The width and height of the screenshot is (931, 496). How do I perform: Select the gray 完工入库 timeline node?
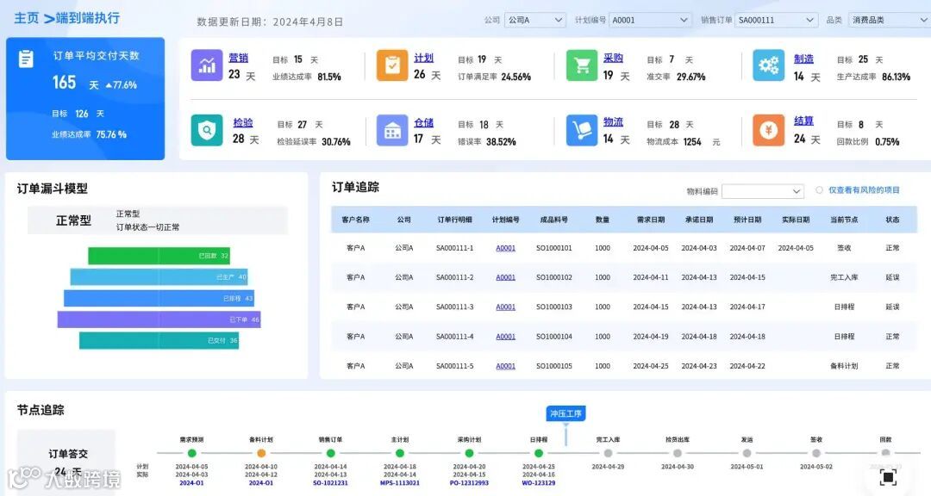pyautogui.click(x=608, y=453)
